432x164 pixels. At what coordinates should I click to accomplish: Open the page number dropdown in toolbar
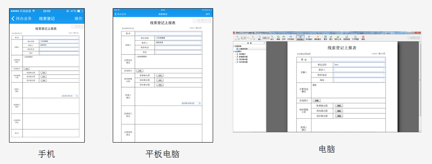click(243, 37)
